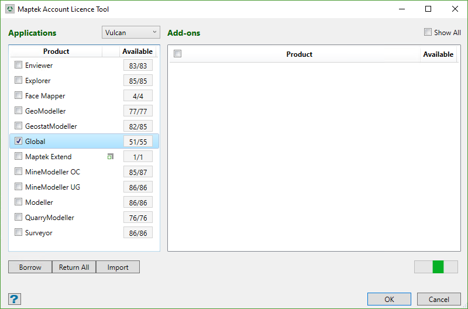Select the Modeller product name

coord(39,202)
